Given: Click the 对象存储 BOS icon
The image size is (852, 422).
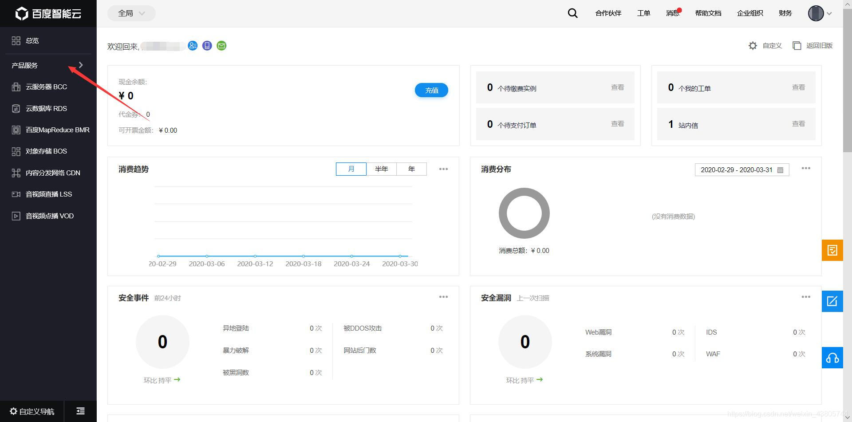Looking at the screenshot, I should click(x=16, y=152).
